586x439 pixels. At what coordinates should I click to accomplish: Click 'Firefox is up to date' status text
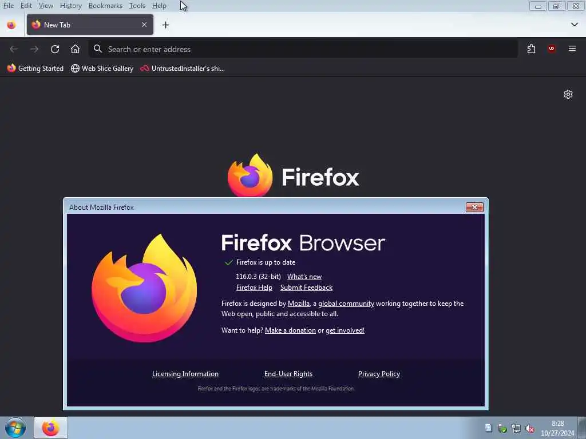[x=266, y=262]
